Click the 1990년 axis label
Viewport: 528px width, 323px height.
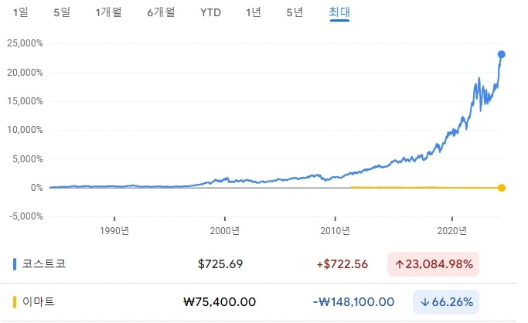point(114,231)
